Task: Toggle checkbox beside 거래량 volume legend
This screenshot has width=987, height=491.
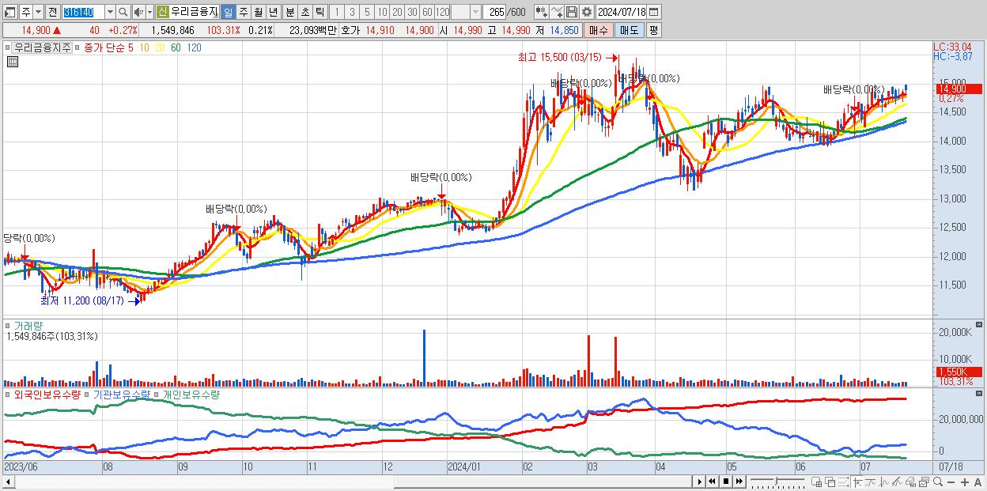Action: (8, 325)
